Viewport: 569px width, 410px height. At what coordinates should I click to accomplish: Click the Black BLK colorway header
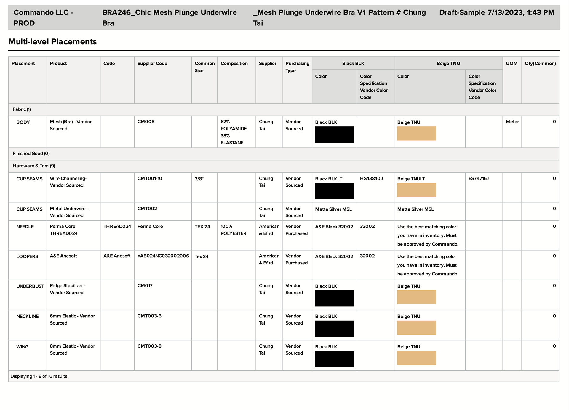point(353,64)
